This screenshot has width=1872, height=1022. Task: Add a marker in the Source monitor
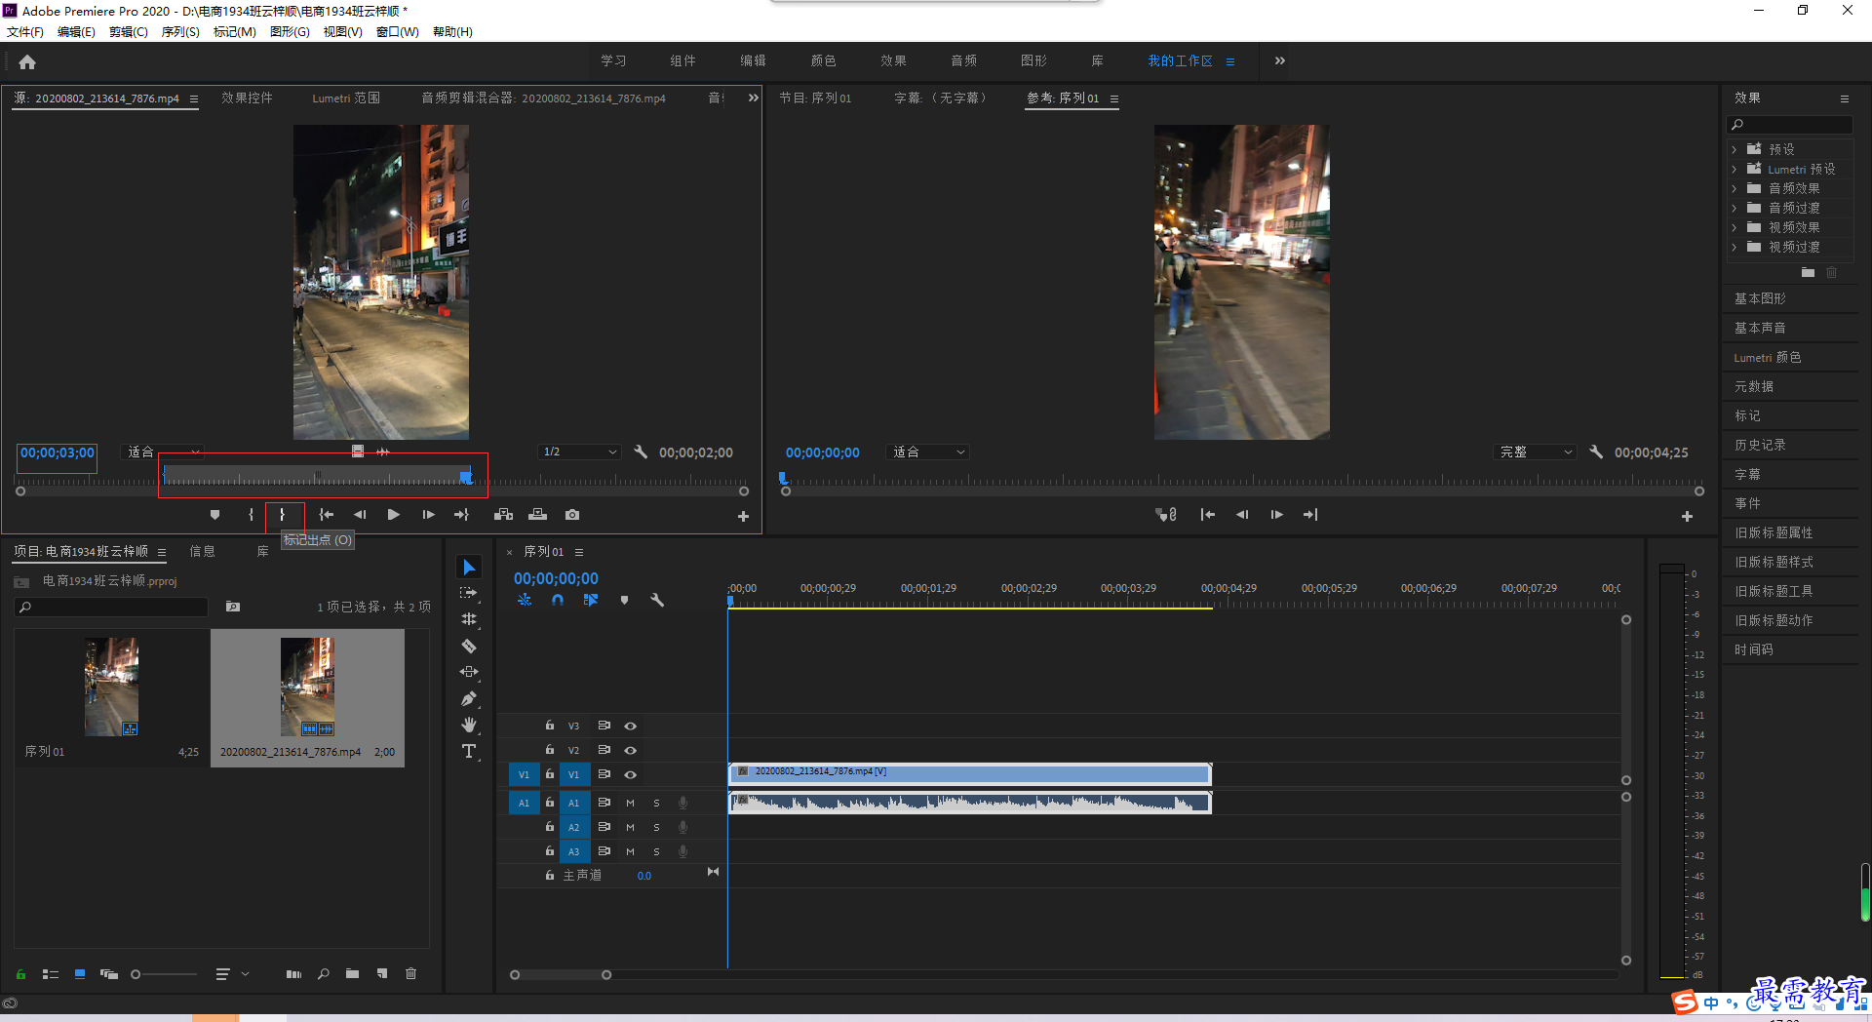[x=214, y=515]
